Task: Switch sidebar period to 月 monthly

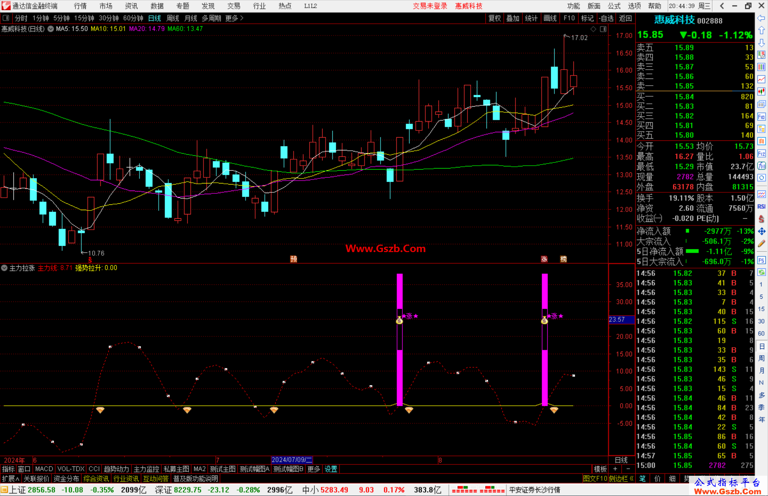Action: tap(762, 370)
